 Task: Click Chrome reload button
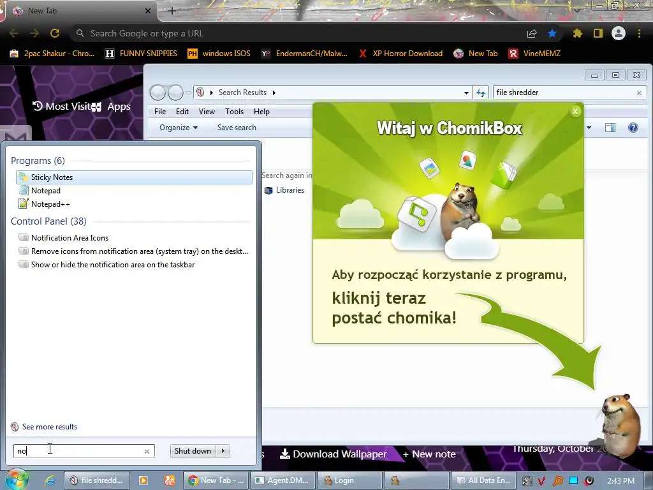[x=55, y=33]
